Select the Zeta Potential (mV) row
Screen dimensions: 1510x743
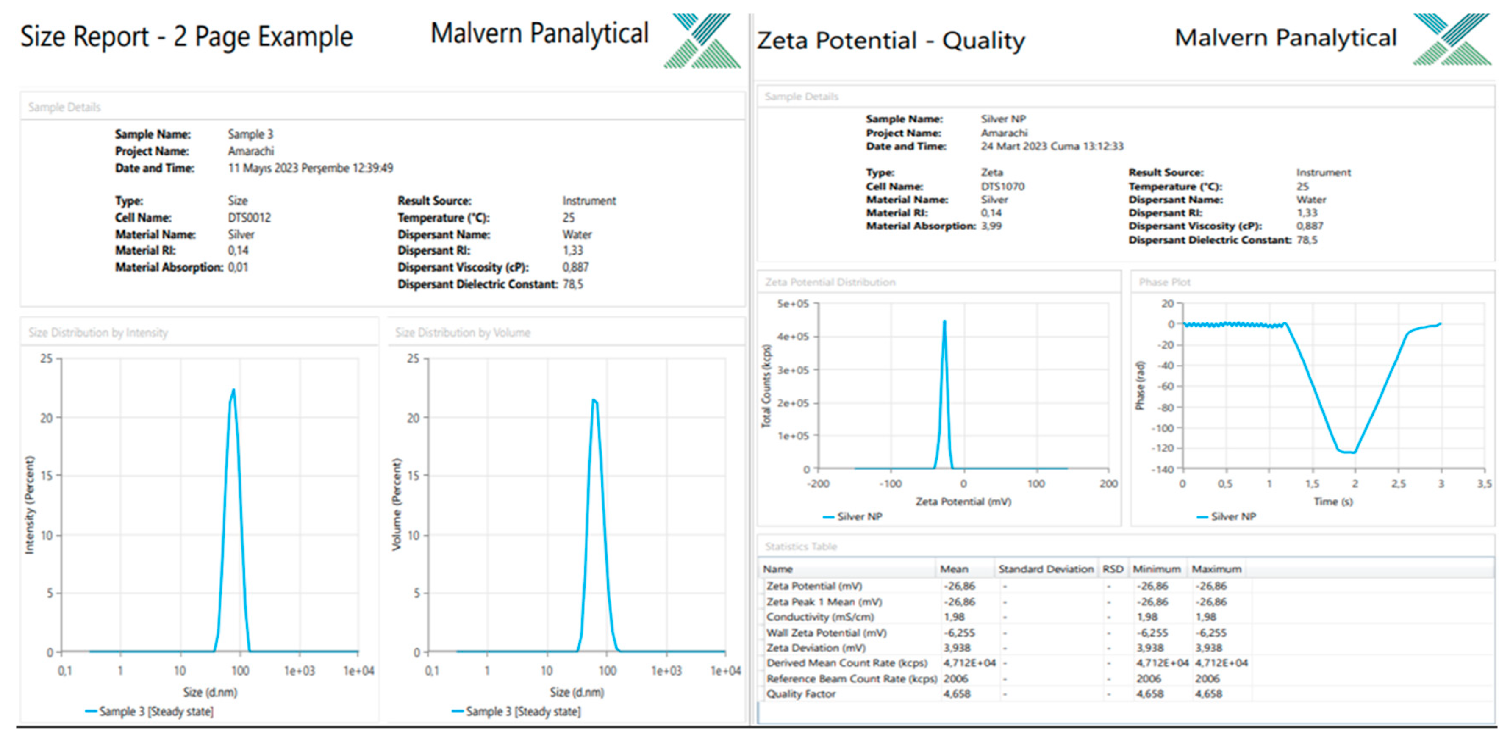(x=814, y=586)
